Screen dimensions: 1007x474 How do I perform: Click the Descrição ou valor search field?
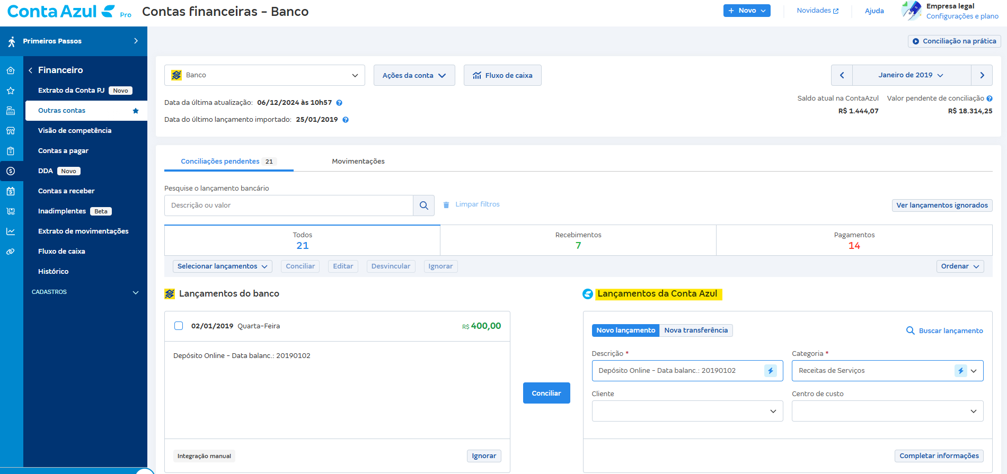pos(289,205)
